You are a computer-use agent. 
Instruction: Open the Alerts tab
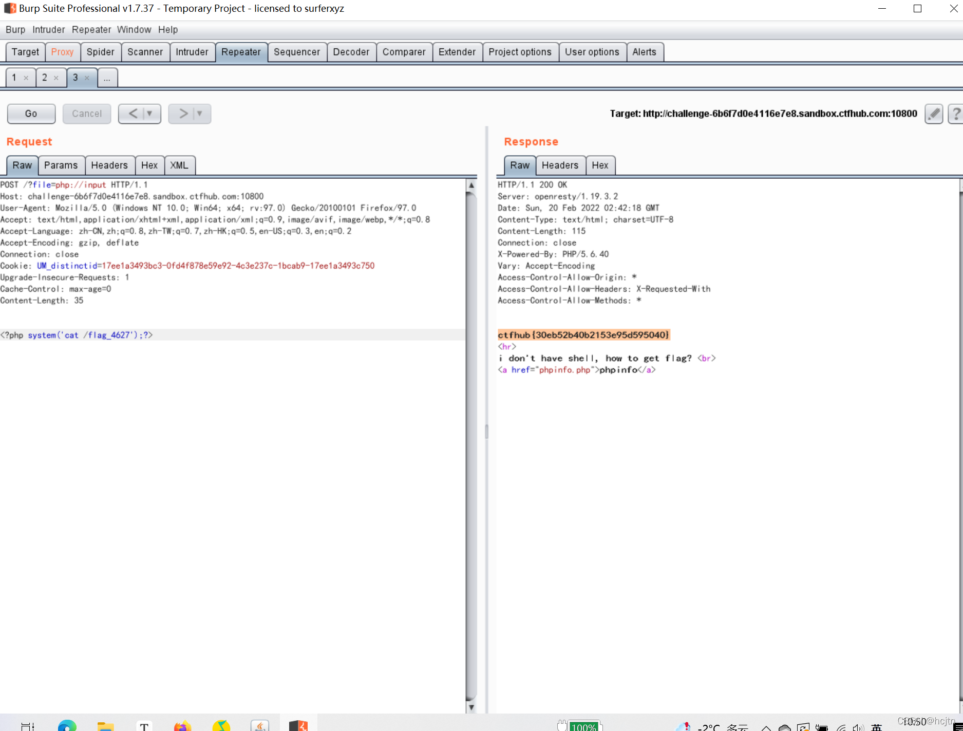644,52
